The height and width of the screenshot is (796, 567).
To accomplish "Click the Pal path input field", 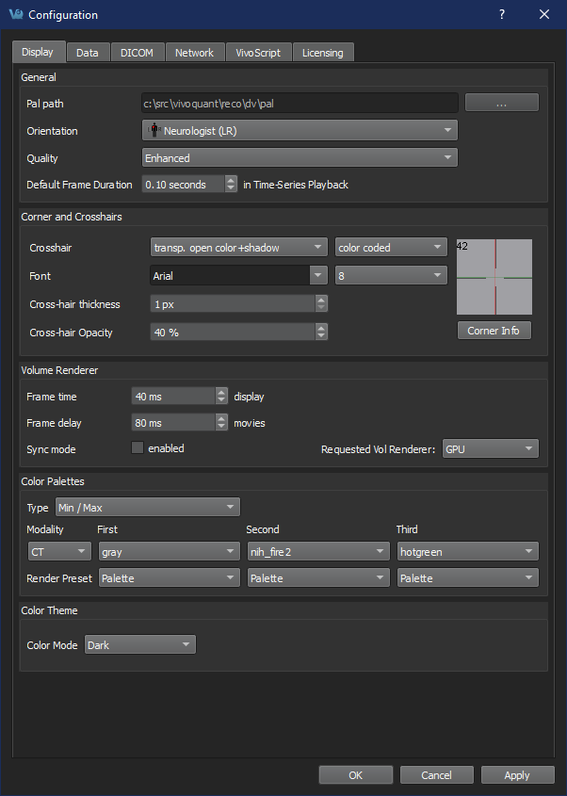I will 300,103.
